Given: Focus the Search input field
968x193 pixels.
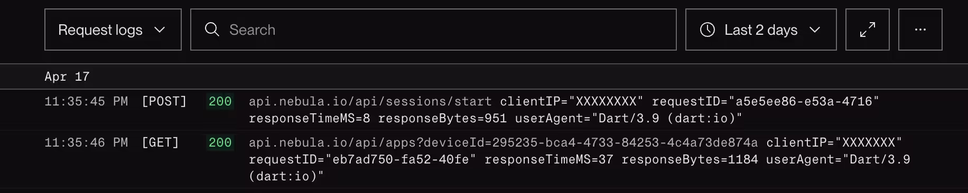Looking at the screenshot, I should 433,30.
